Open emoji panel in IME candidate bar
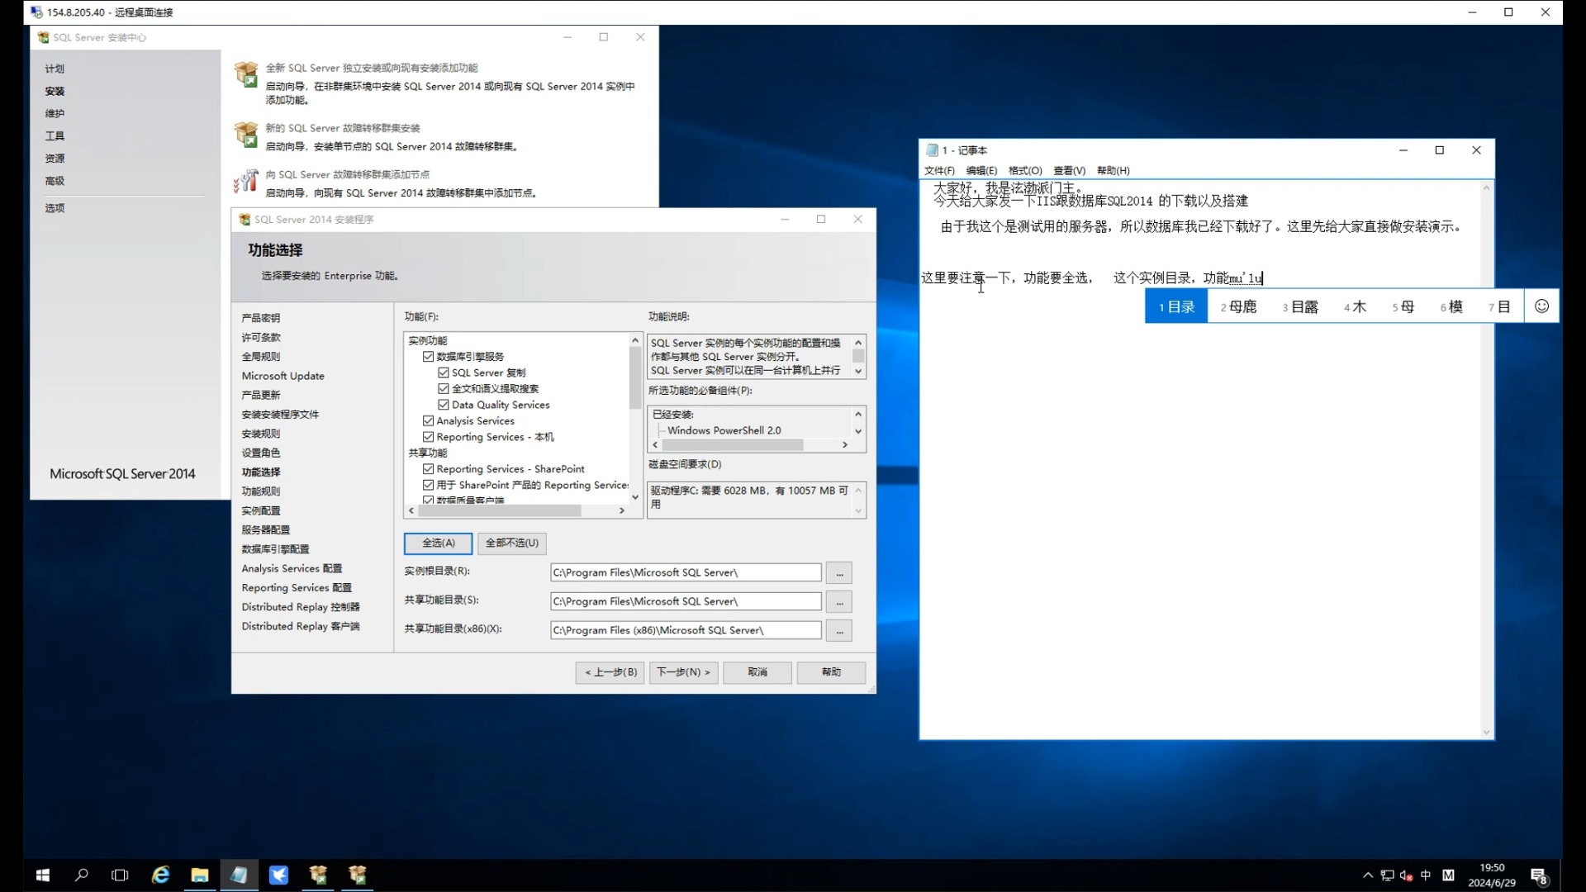Viewport: 1586px width, 892px height. pos(1541,306)
